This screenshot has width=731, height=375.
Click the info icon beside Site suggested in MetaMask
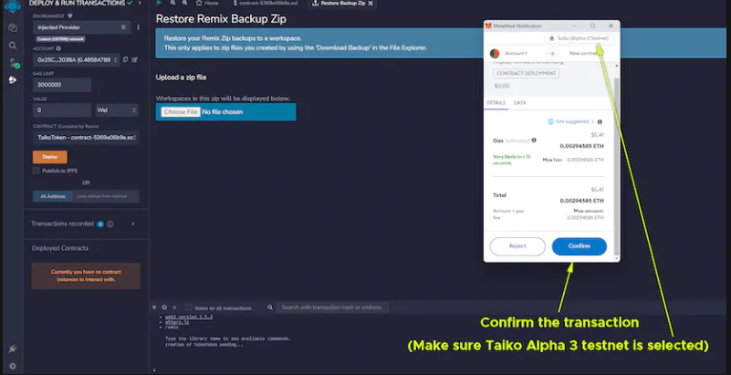(x=600, y=122)
